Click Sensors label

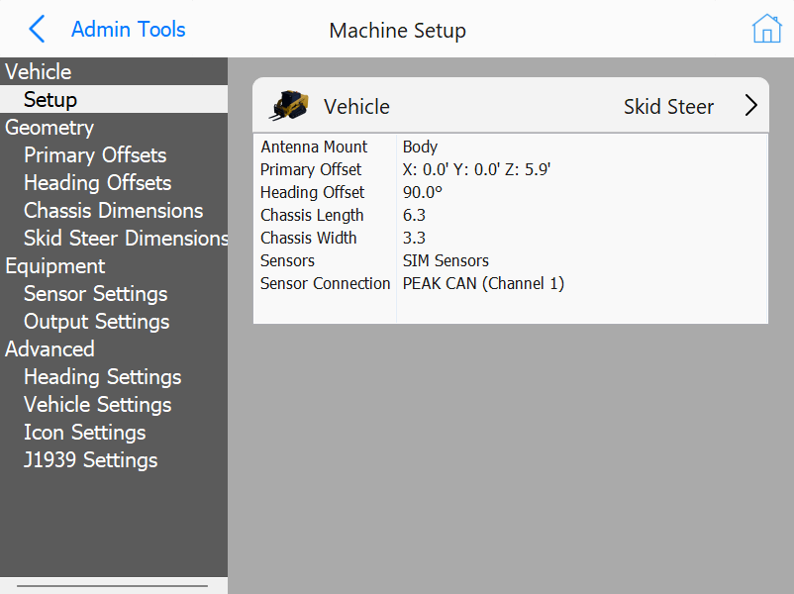click(x=287, y=260)
